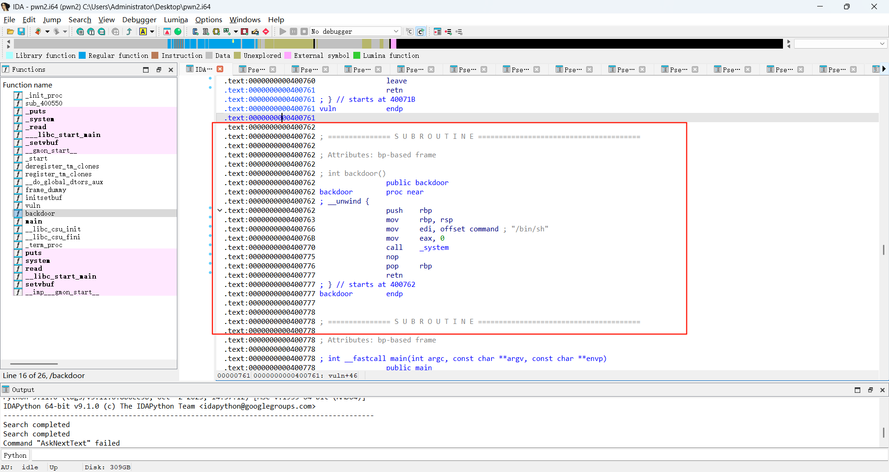Click the Regular function legend color swatch
The width and height of the screenshot is (889, 472).
(x=82, y=56)
